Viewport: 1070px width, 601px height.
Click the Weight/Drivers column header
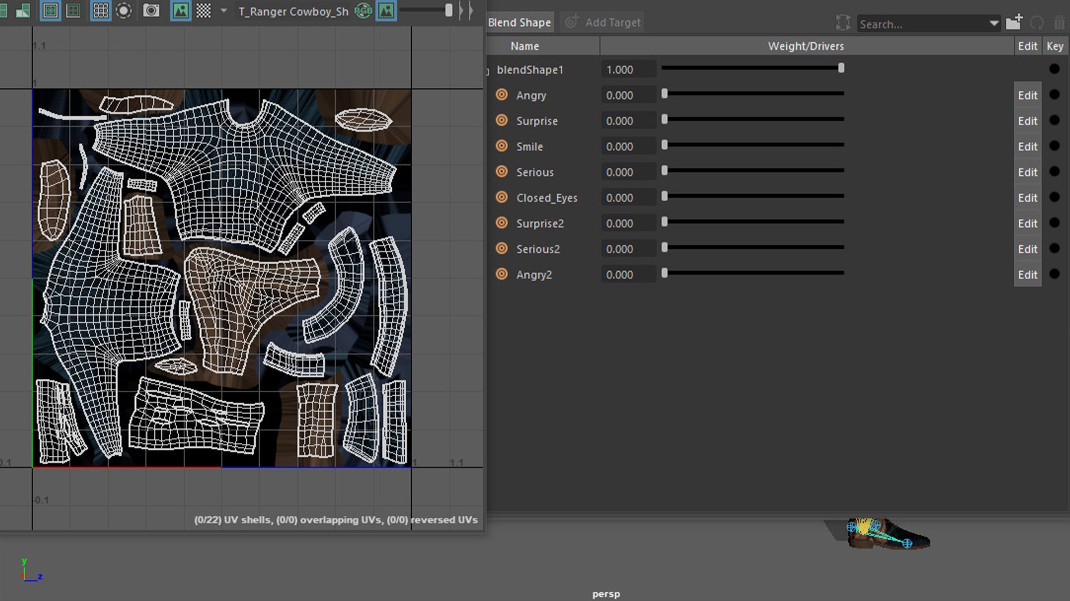tap(806, 46)
